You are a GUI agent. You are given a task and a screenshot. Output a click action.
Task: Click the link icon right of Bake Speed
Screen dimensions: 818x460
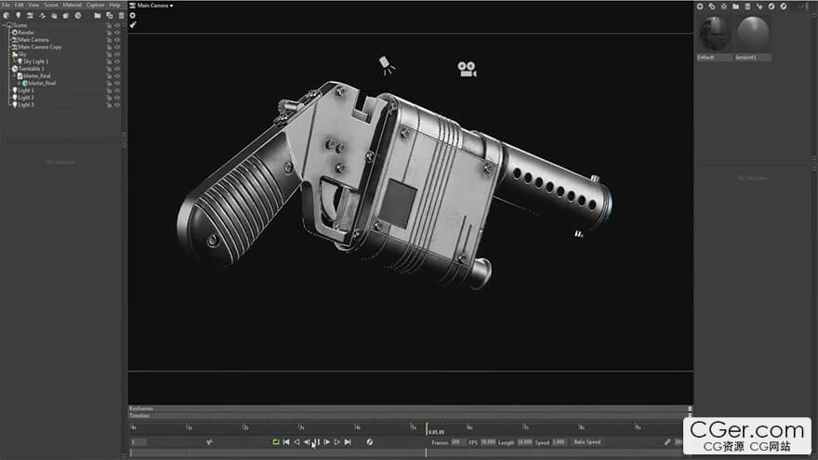[667, 441]
